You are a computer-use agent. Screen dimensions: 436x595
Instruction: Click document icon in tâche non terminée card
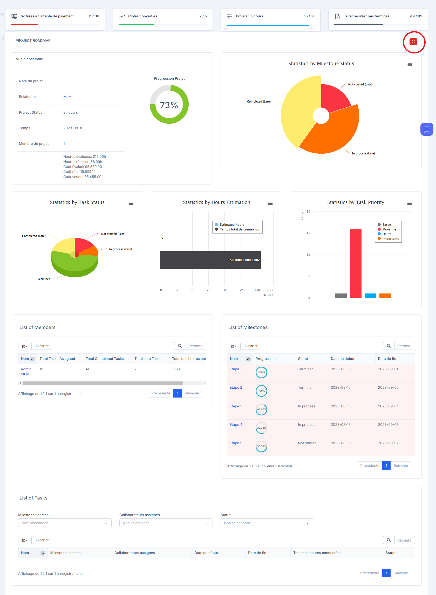[x=337, y=16]
